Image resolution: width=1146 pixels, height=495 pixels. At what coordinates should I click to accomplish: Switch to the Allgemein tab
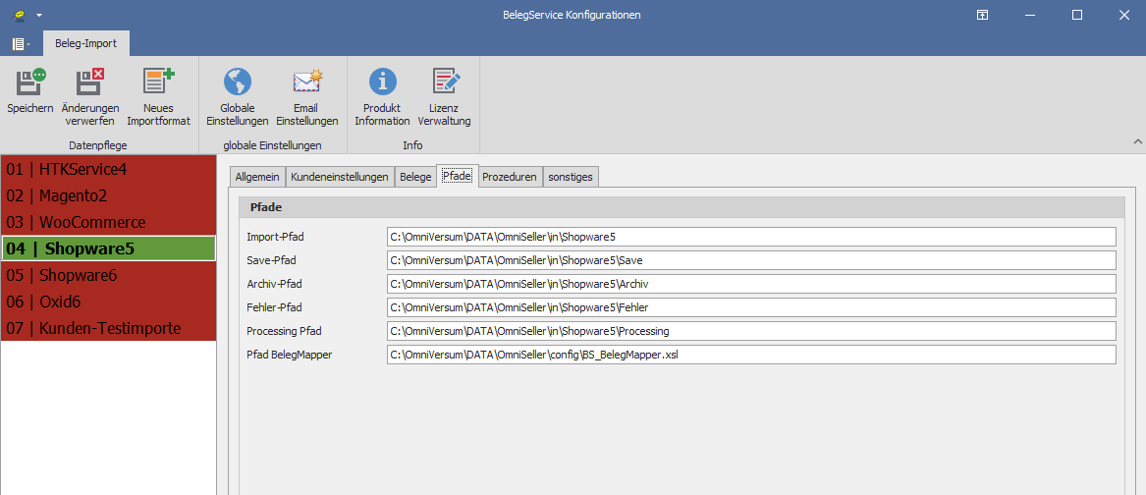pyautogui.click(x=257, y=177)
